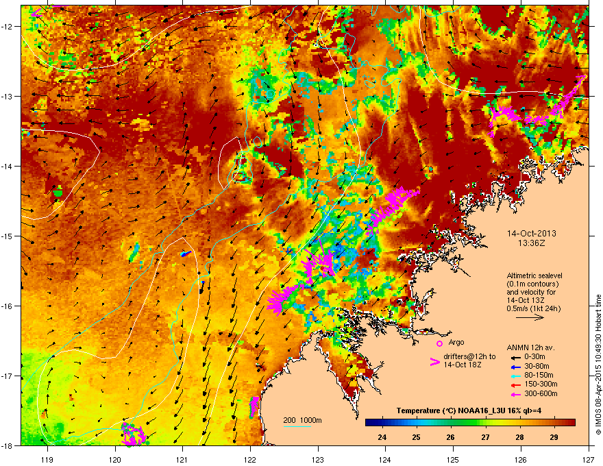Click the '125' longitude axis label
The image size is (603, 466).
[x=453, y=459]
